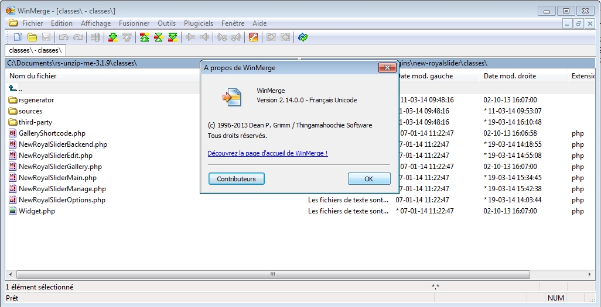Click the Copy all to right icon

point(271,37)
